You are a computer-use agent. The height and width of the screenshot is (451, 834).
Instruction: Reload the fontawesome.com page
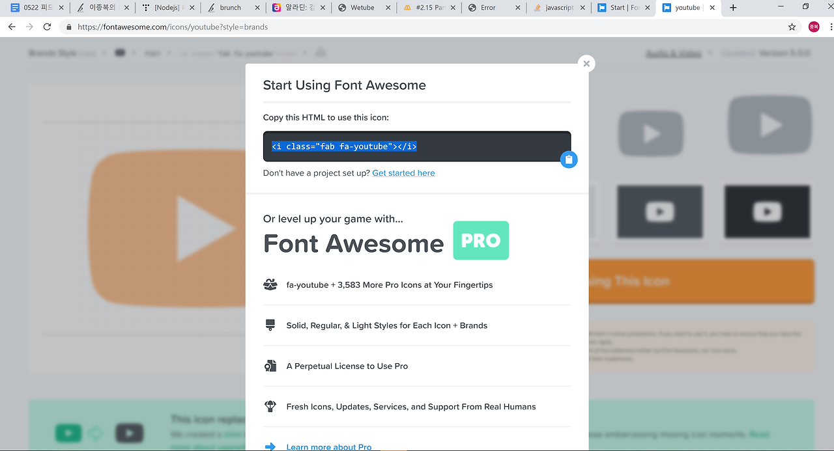[x=47, y=27]
